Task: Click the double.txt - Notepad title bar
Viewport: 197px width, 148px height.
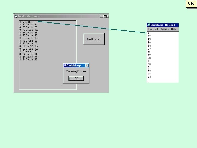Action: (x=163, y=25)
